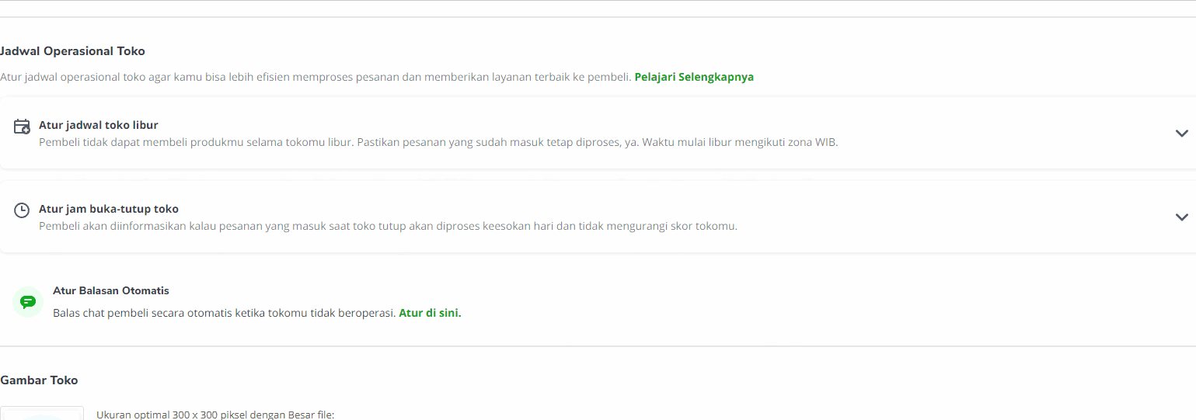The image size is (1196, 420).
Task: Follow the Atur di sini link
Action: click(430, 313)
